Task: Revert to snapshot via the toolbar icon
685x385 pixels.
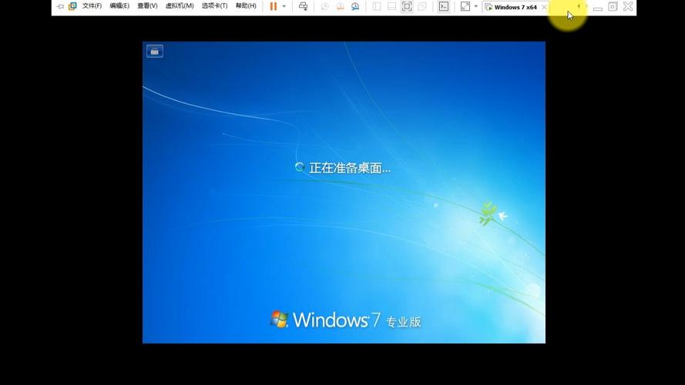Action: tap(340, 6)
